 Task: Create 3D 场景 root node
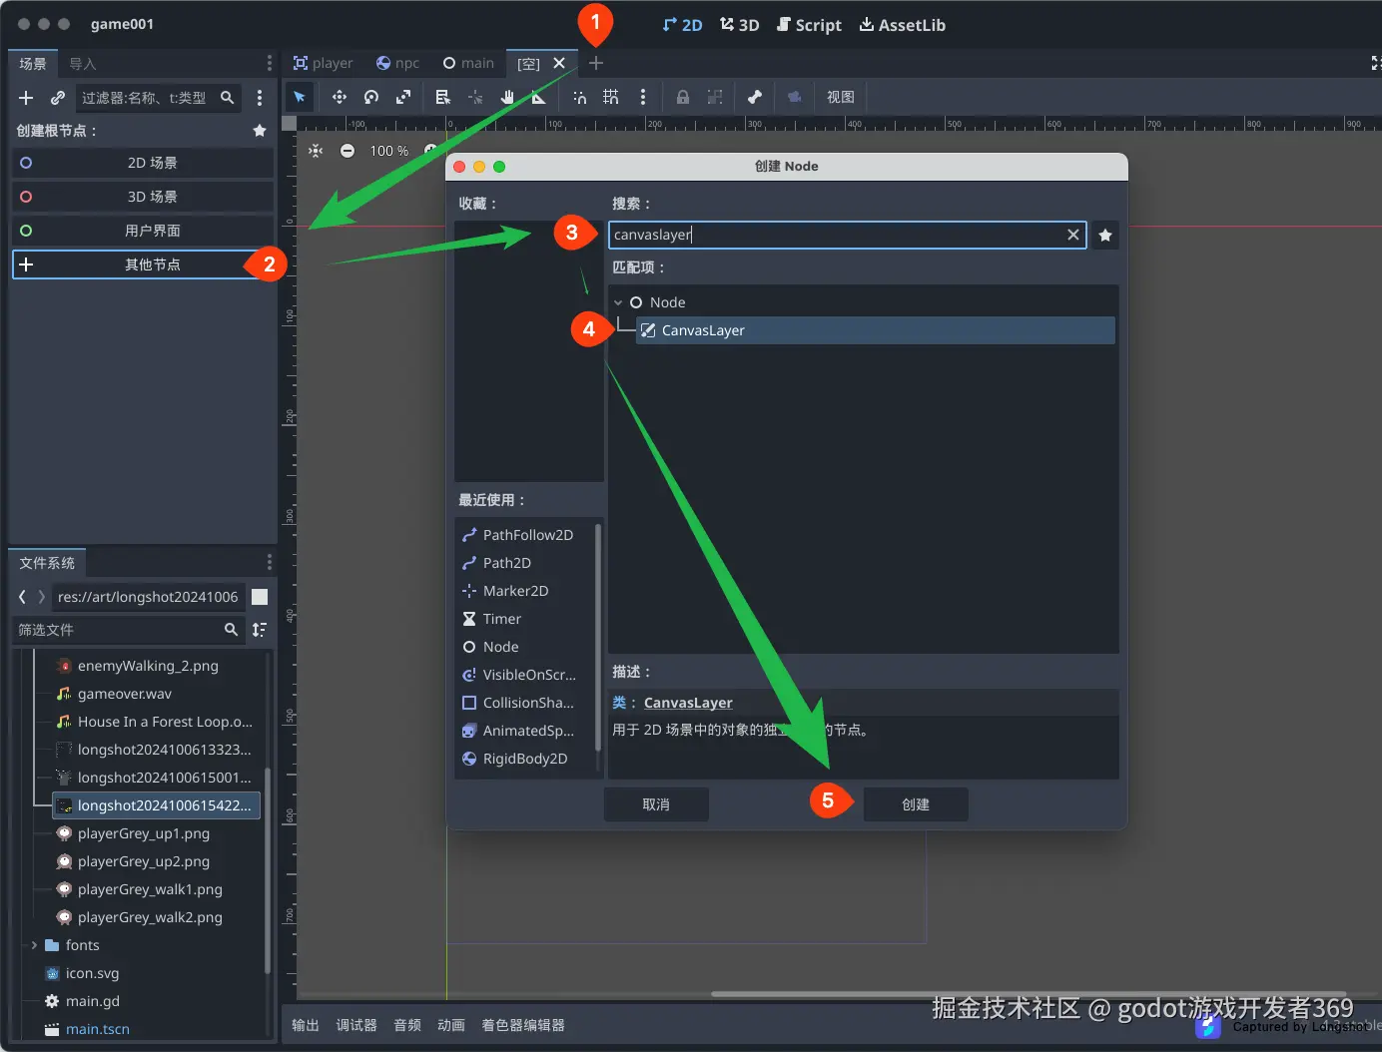(x=143, y=197)
